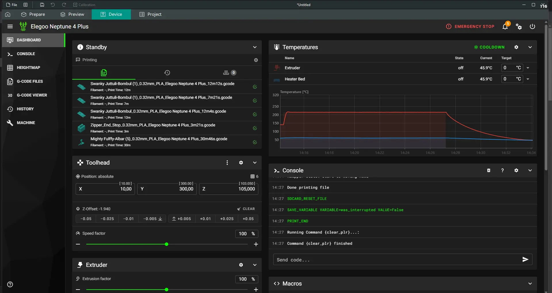Clear console with the trash icon
This screenshot has width=552, height=293.
(488, 170)
